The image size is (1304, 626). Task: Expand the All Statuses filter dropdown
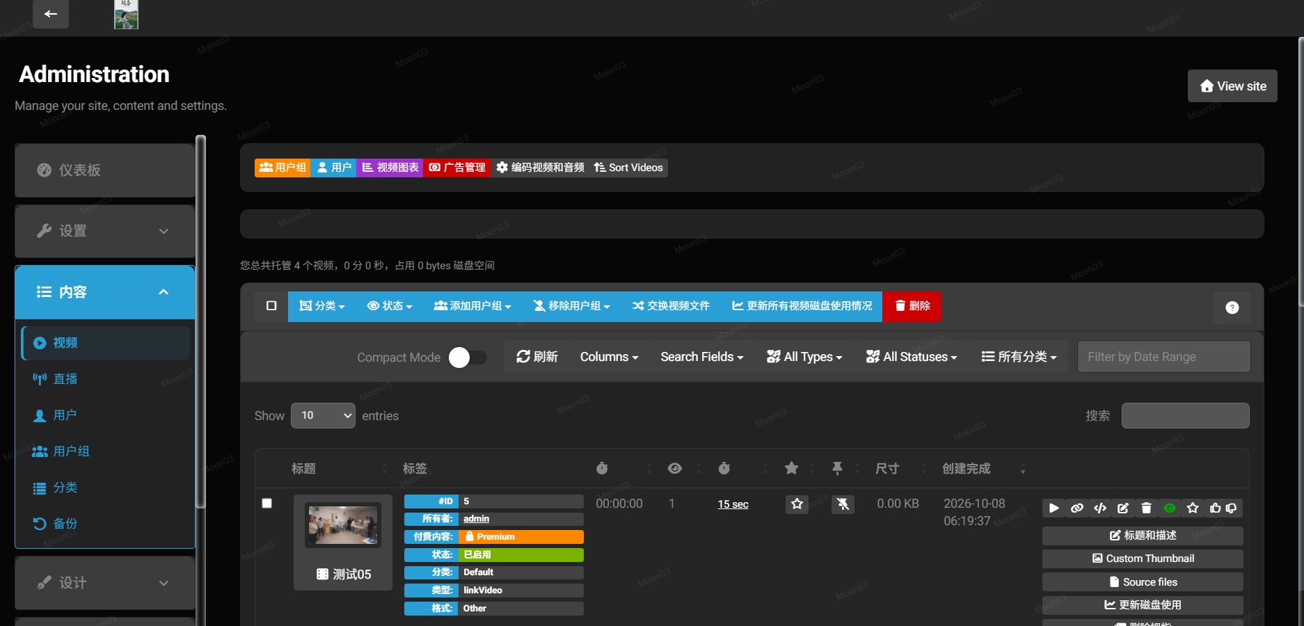912,357
